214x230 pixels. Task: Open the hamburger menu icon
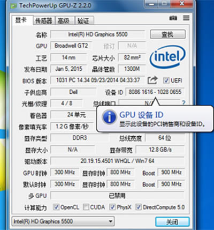(x=186, y=18)
